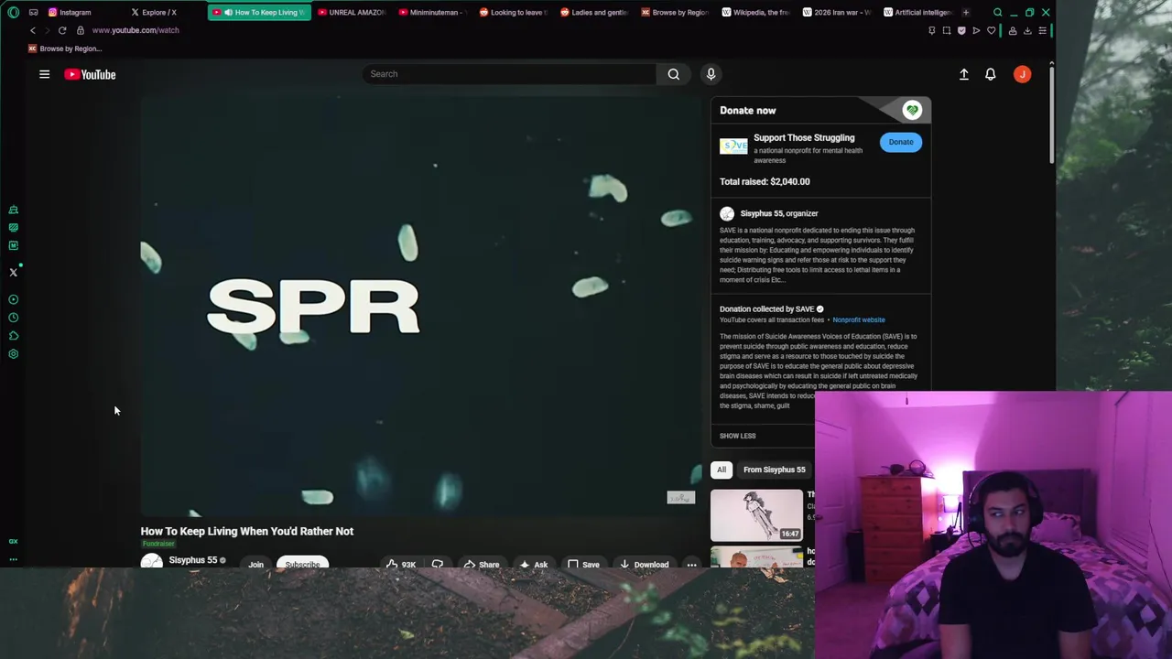
Task: Open the YouTube upload/create icon
Action: (964, 74)
